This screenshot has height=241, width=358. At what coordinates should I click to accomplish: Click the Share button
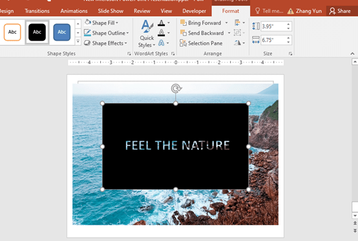pos(340,11)
